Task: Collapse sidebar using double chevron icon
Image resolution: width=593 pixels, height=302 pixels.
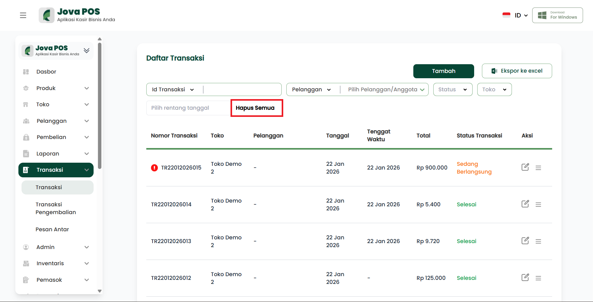Action: [x=86, y=50]
